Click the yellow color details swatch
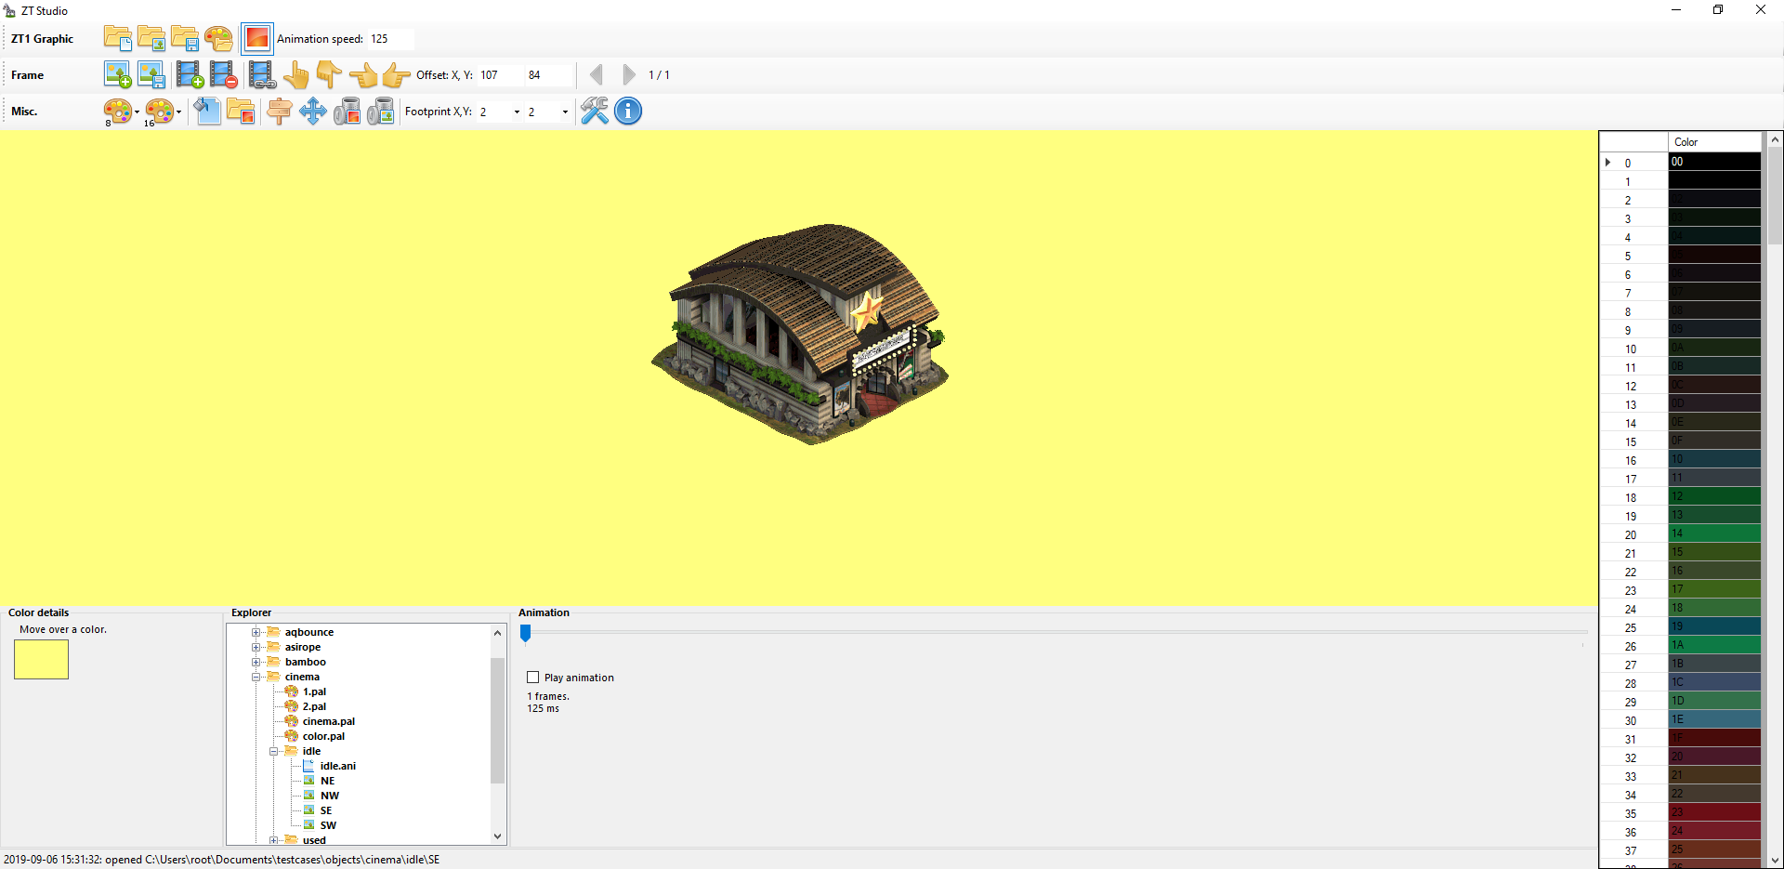The image size is (1784, 869). pyautogui.click(x=41, y=659)
